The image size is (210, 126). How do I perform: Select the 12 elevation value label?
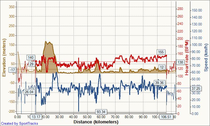click(x=161, y=67)
